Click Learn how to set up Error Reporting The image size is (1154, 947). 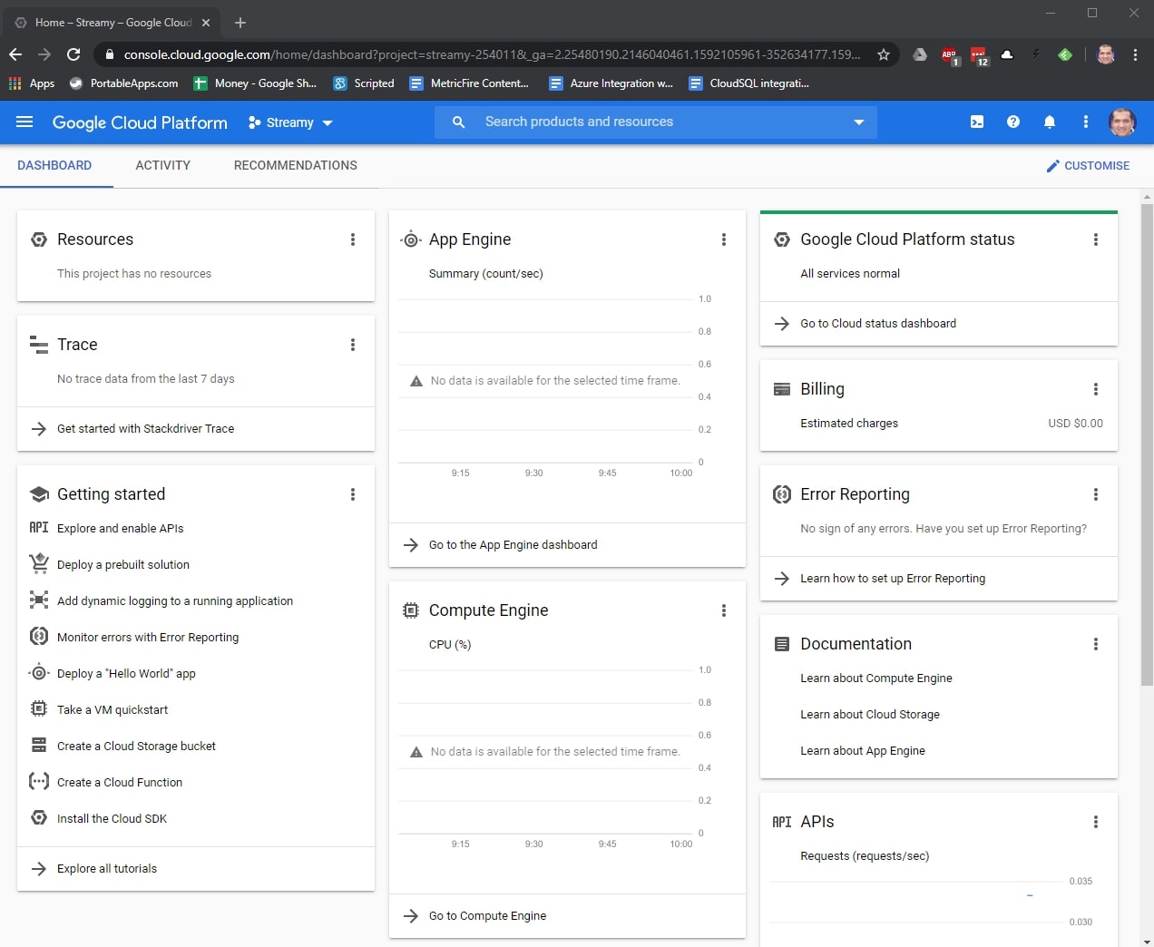[x=893, y=579]
